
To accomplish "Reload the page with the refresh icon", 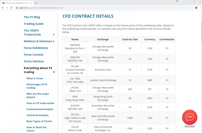I will coord(11,8).
